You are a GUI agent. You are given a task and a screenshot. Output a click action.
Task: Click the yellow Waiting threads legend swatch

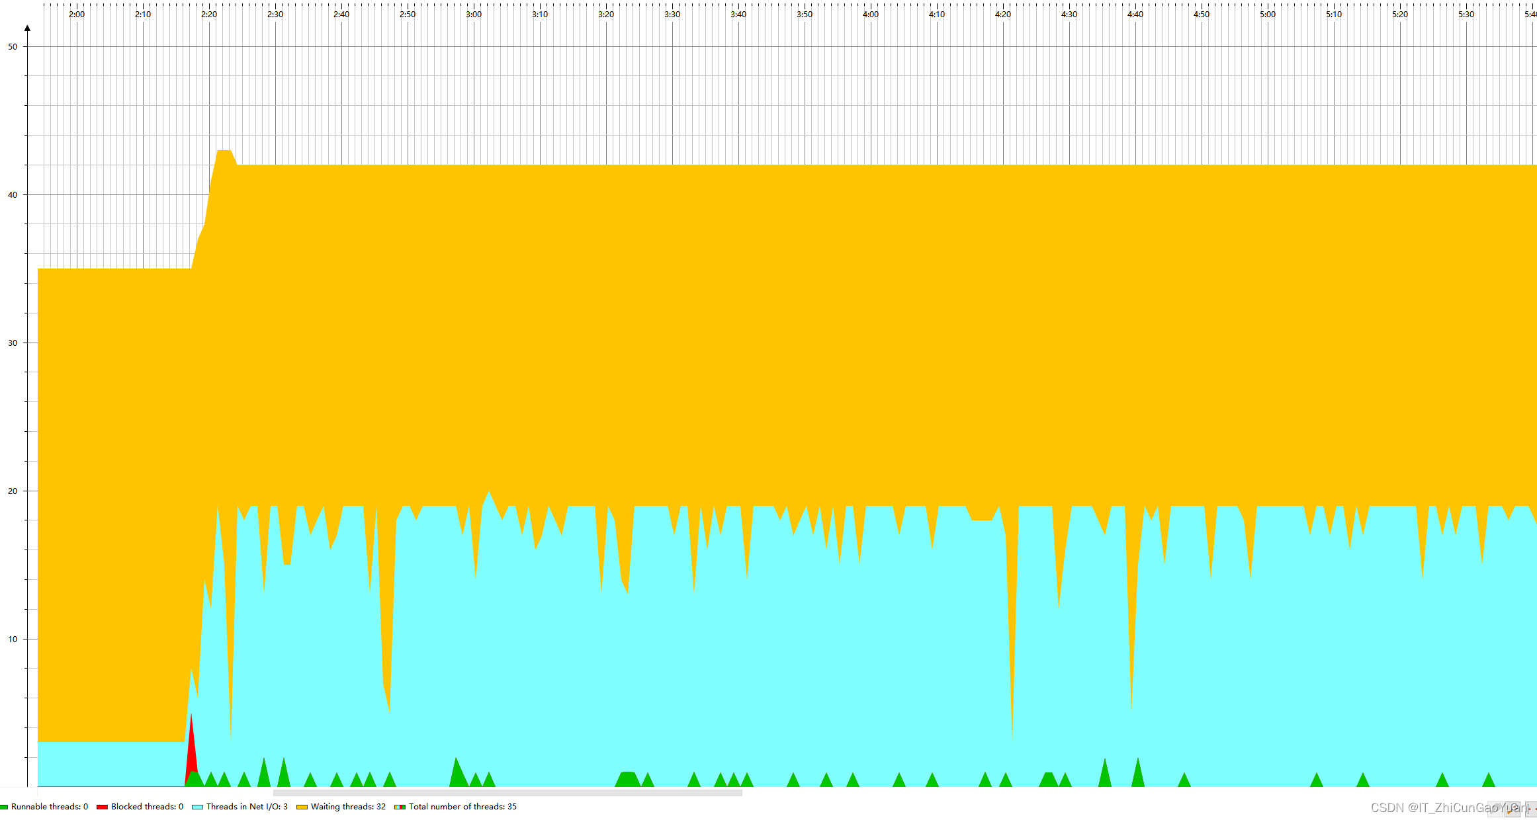point(302,807)
